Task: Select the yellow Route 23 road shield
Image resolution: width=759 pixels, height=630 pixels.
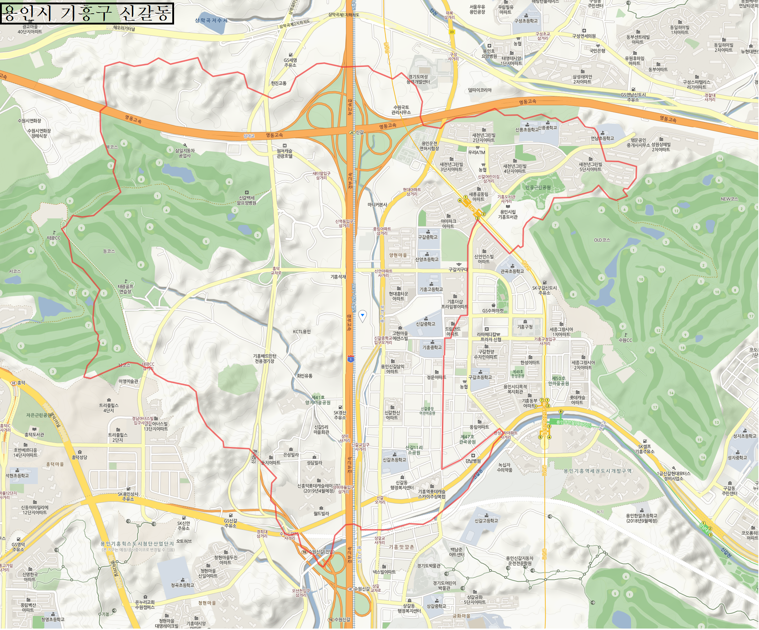Action: point(452,32)
